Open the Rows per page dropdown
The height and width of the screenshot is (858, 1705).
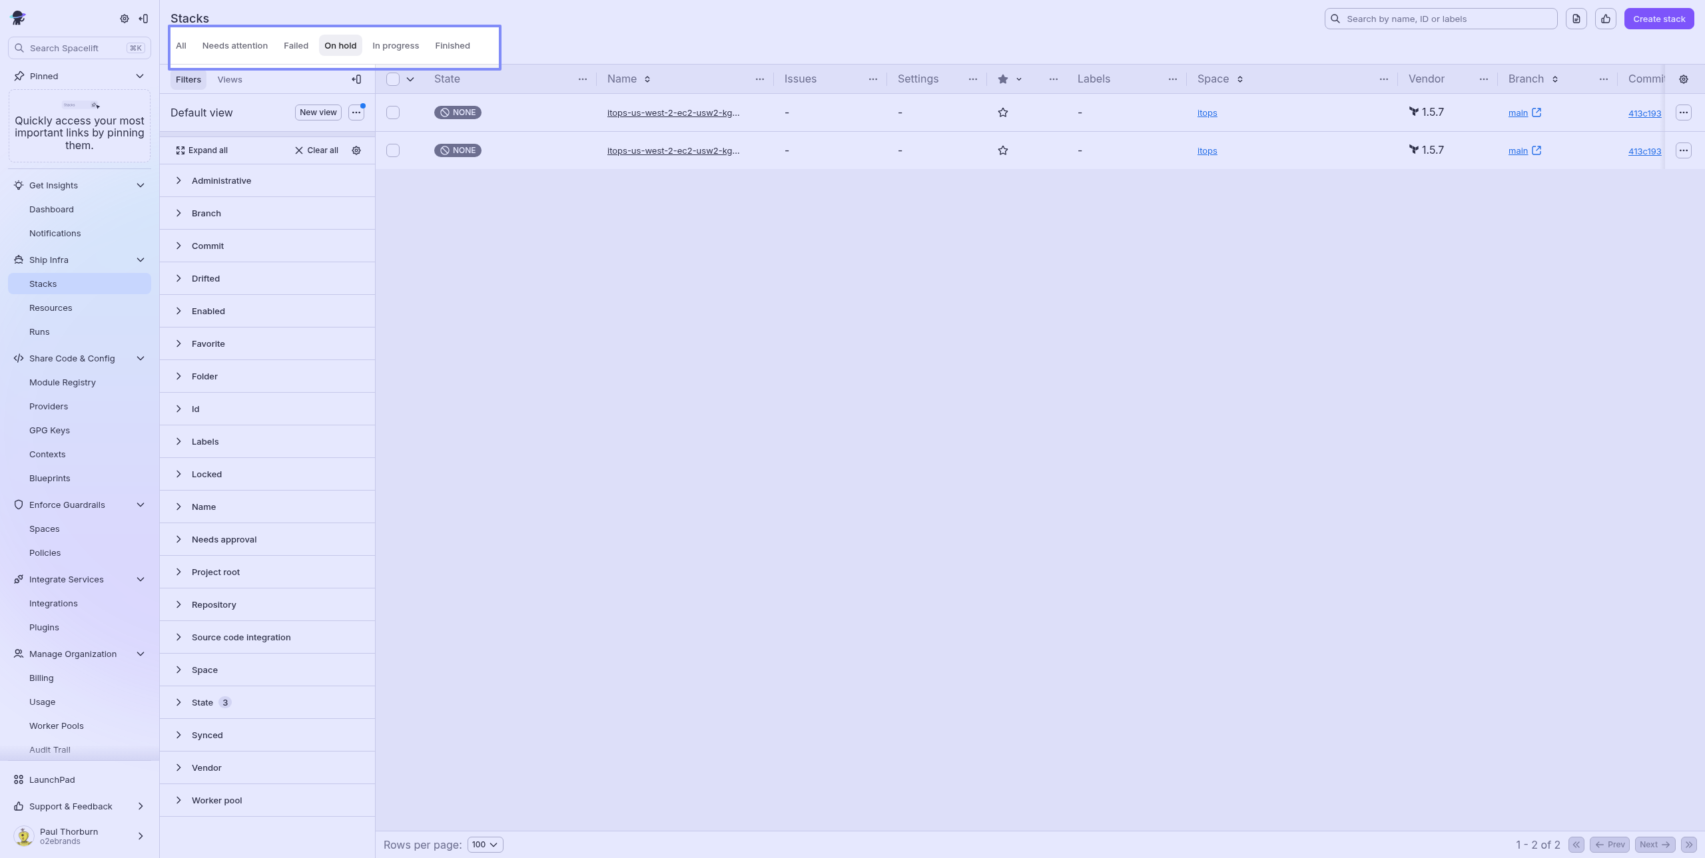(485, 845)
